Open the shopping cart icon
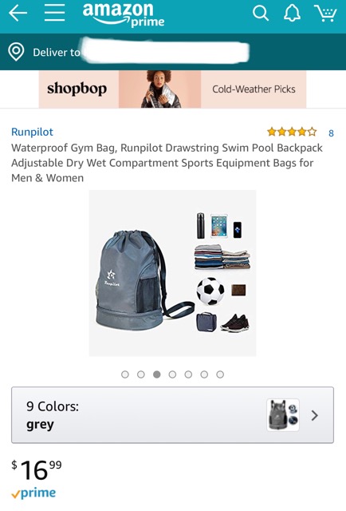Image resolution: width=346 pixels, height=511 pixels. tap(325, 13)
